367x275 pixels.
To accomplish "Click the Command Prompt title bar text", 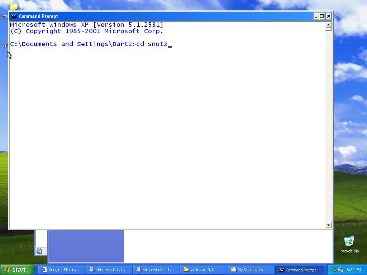I will 38,16.
